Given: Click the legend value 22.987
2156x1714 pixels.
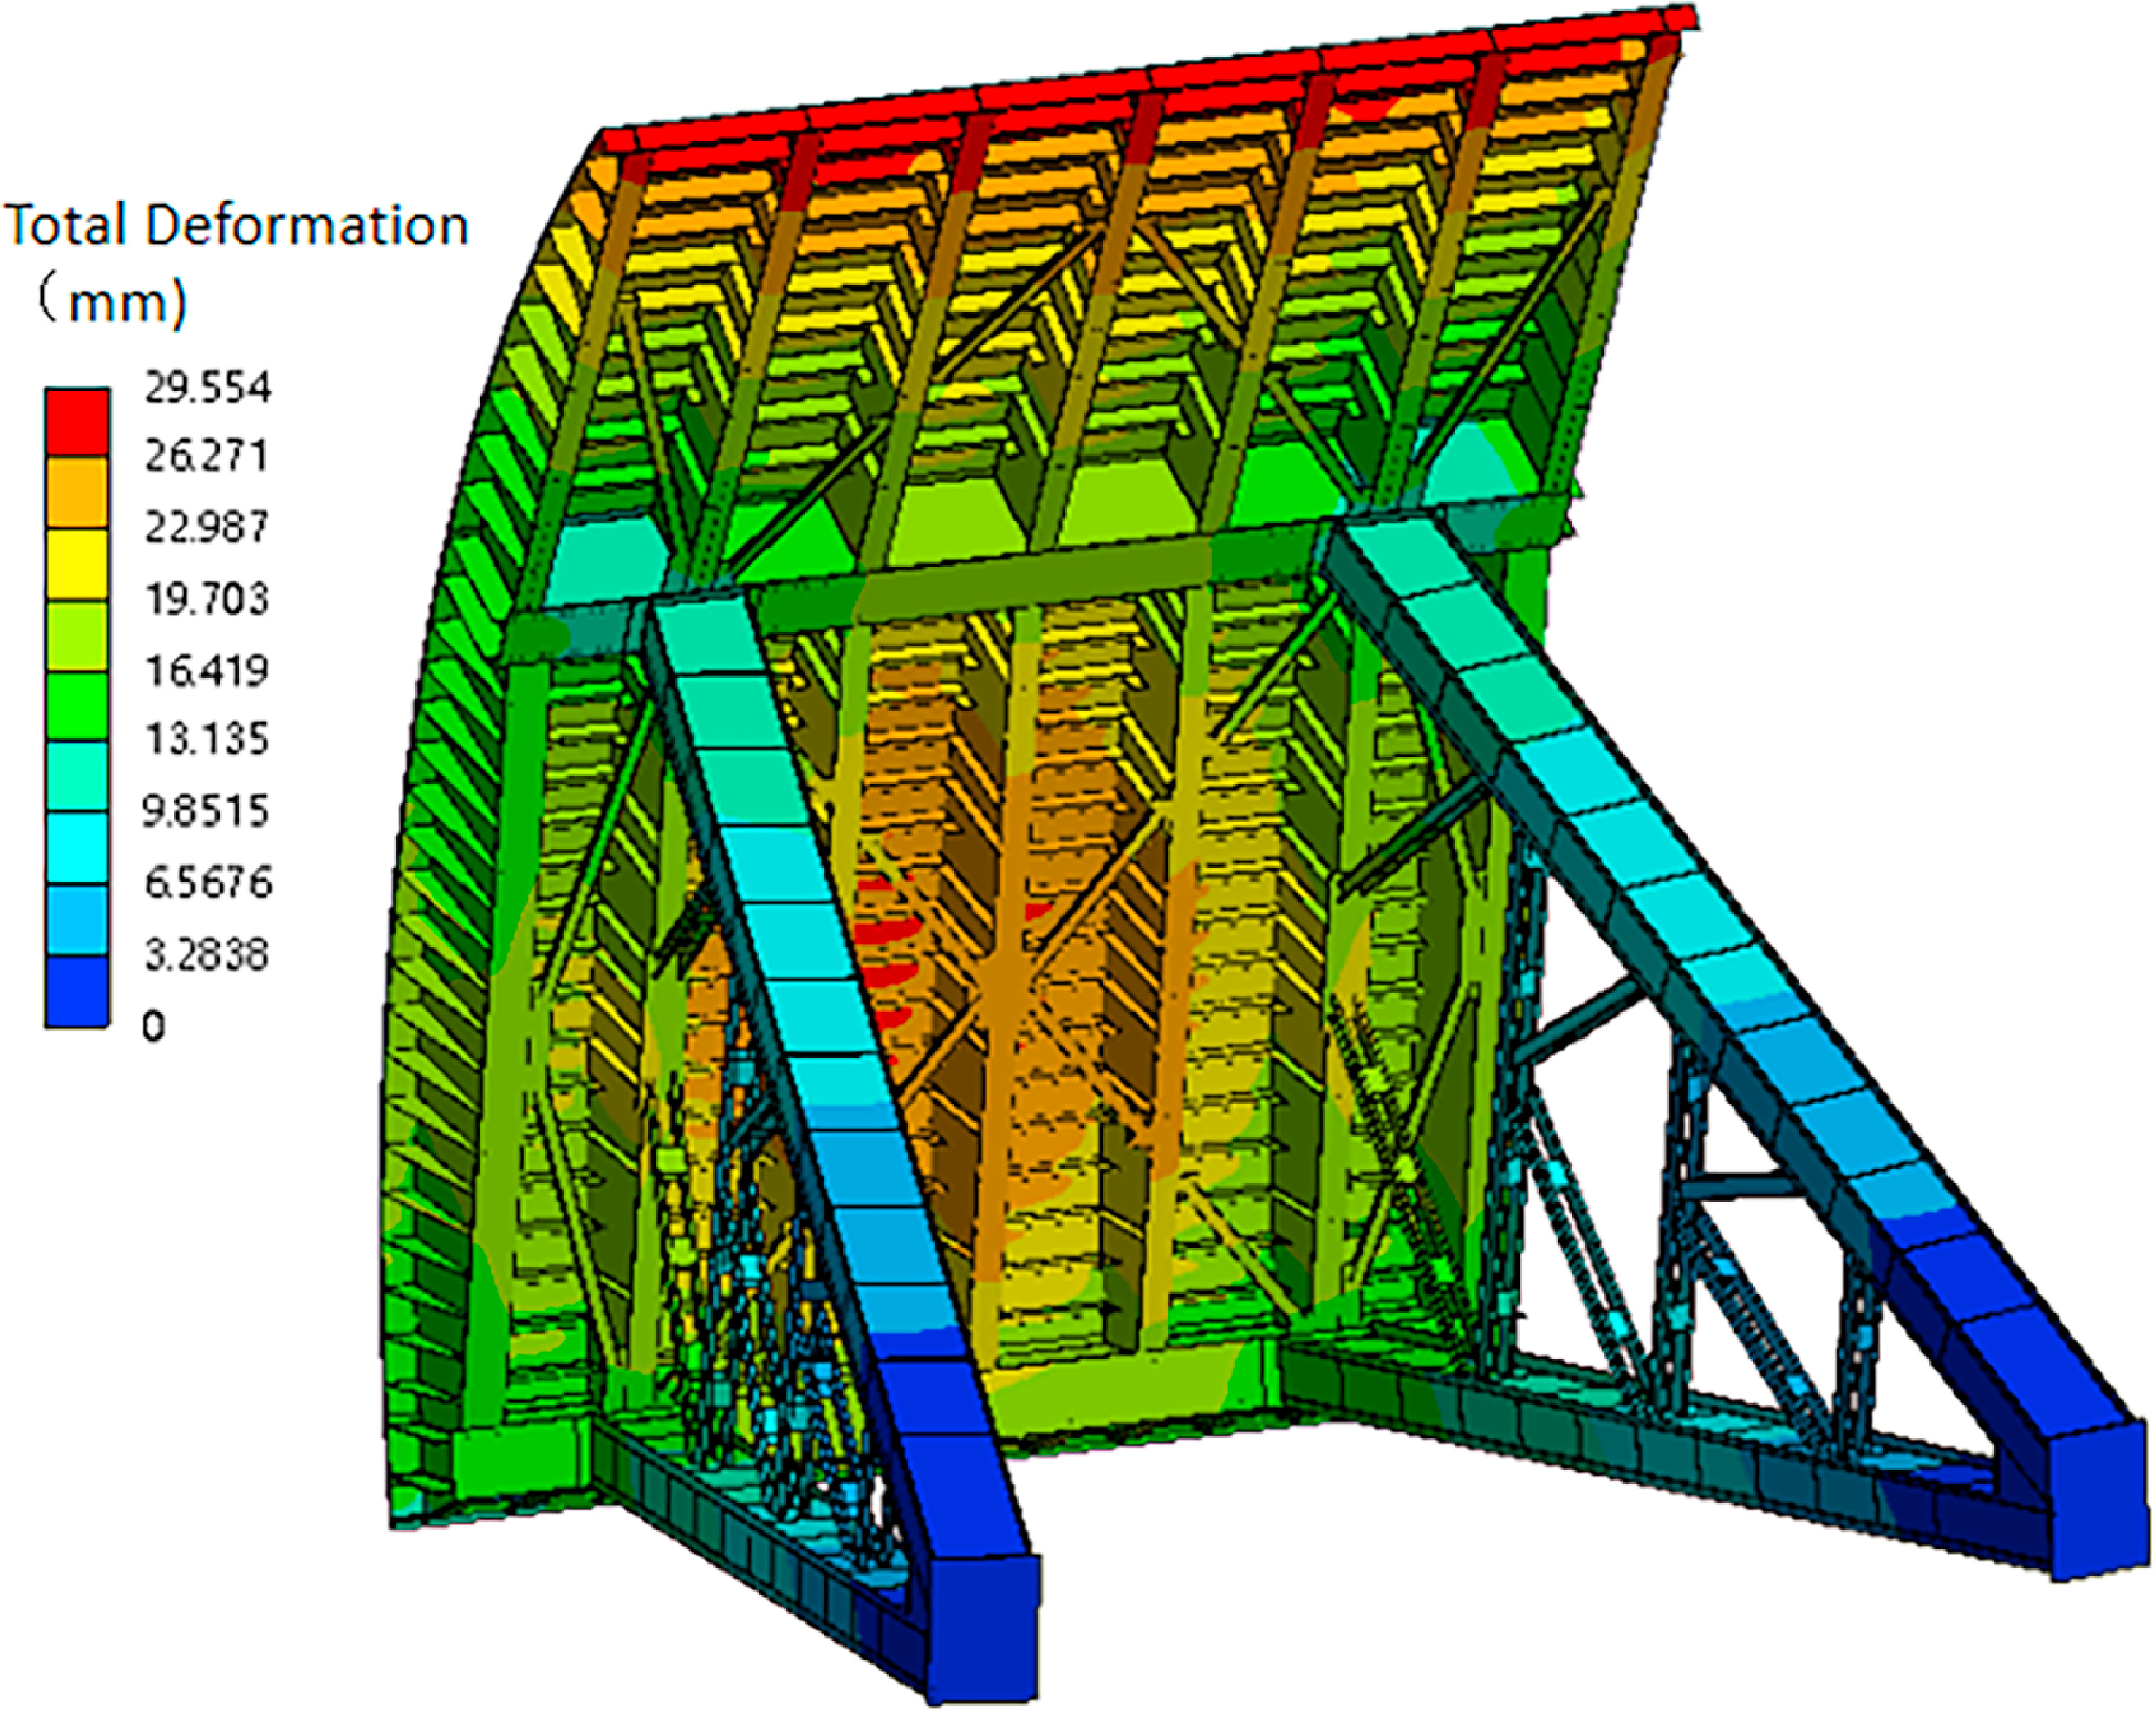Looking at the screenshot, I should 207,528.
